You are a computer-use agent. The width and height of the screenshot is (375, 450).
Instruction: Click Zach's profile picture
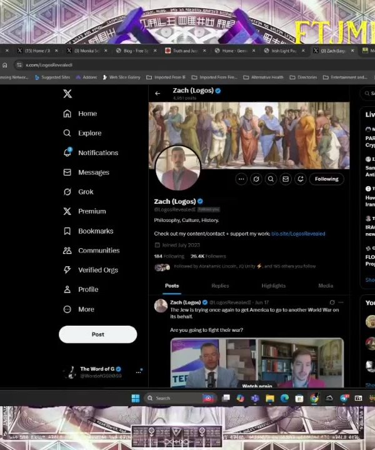tap(178, 168)
